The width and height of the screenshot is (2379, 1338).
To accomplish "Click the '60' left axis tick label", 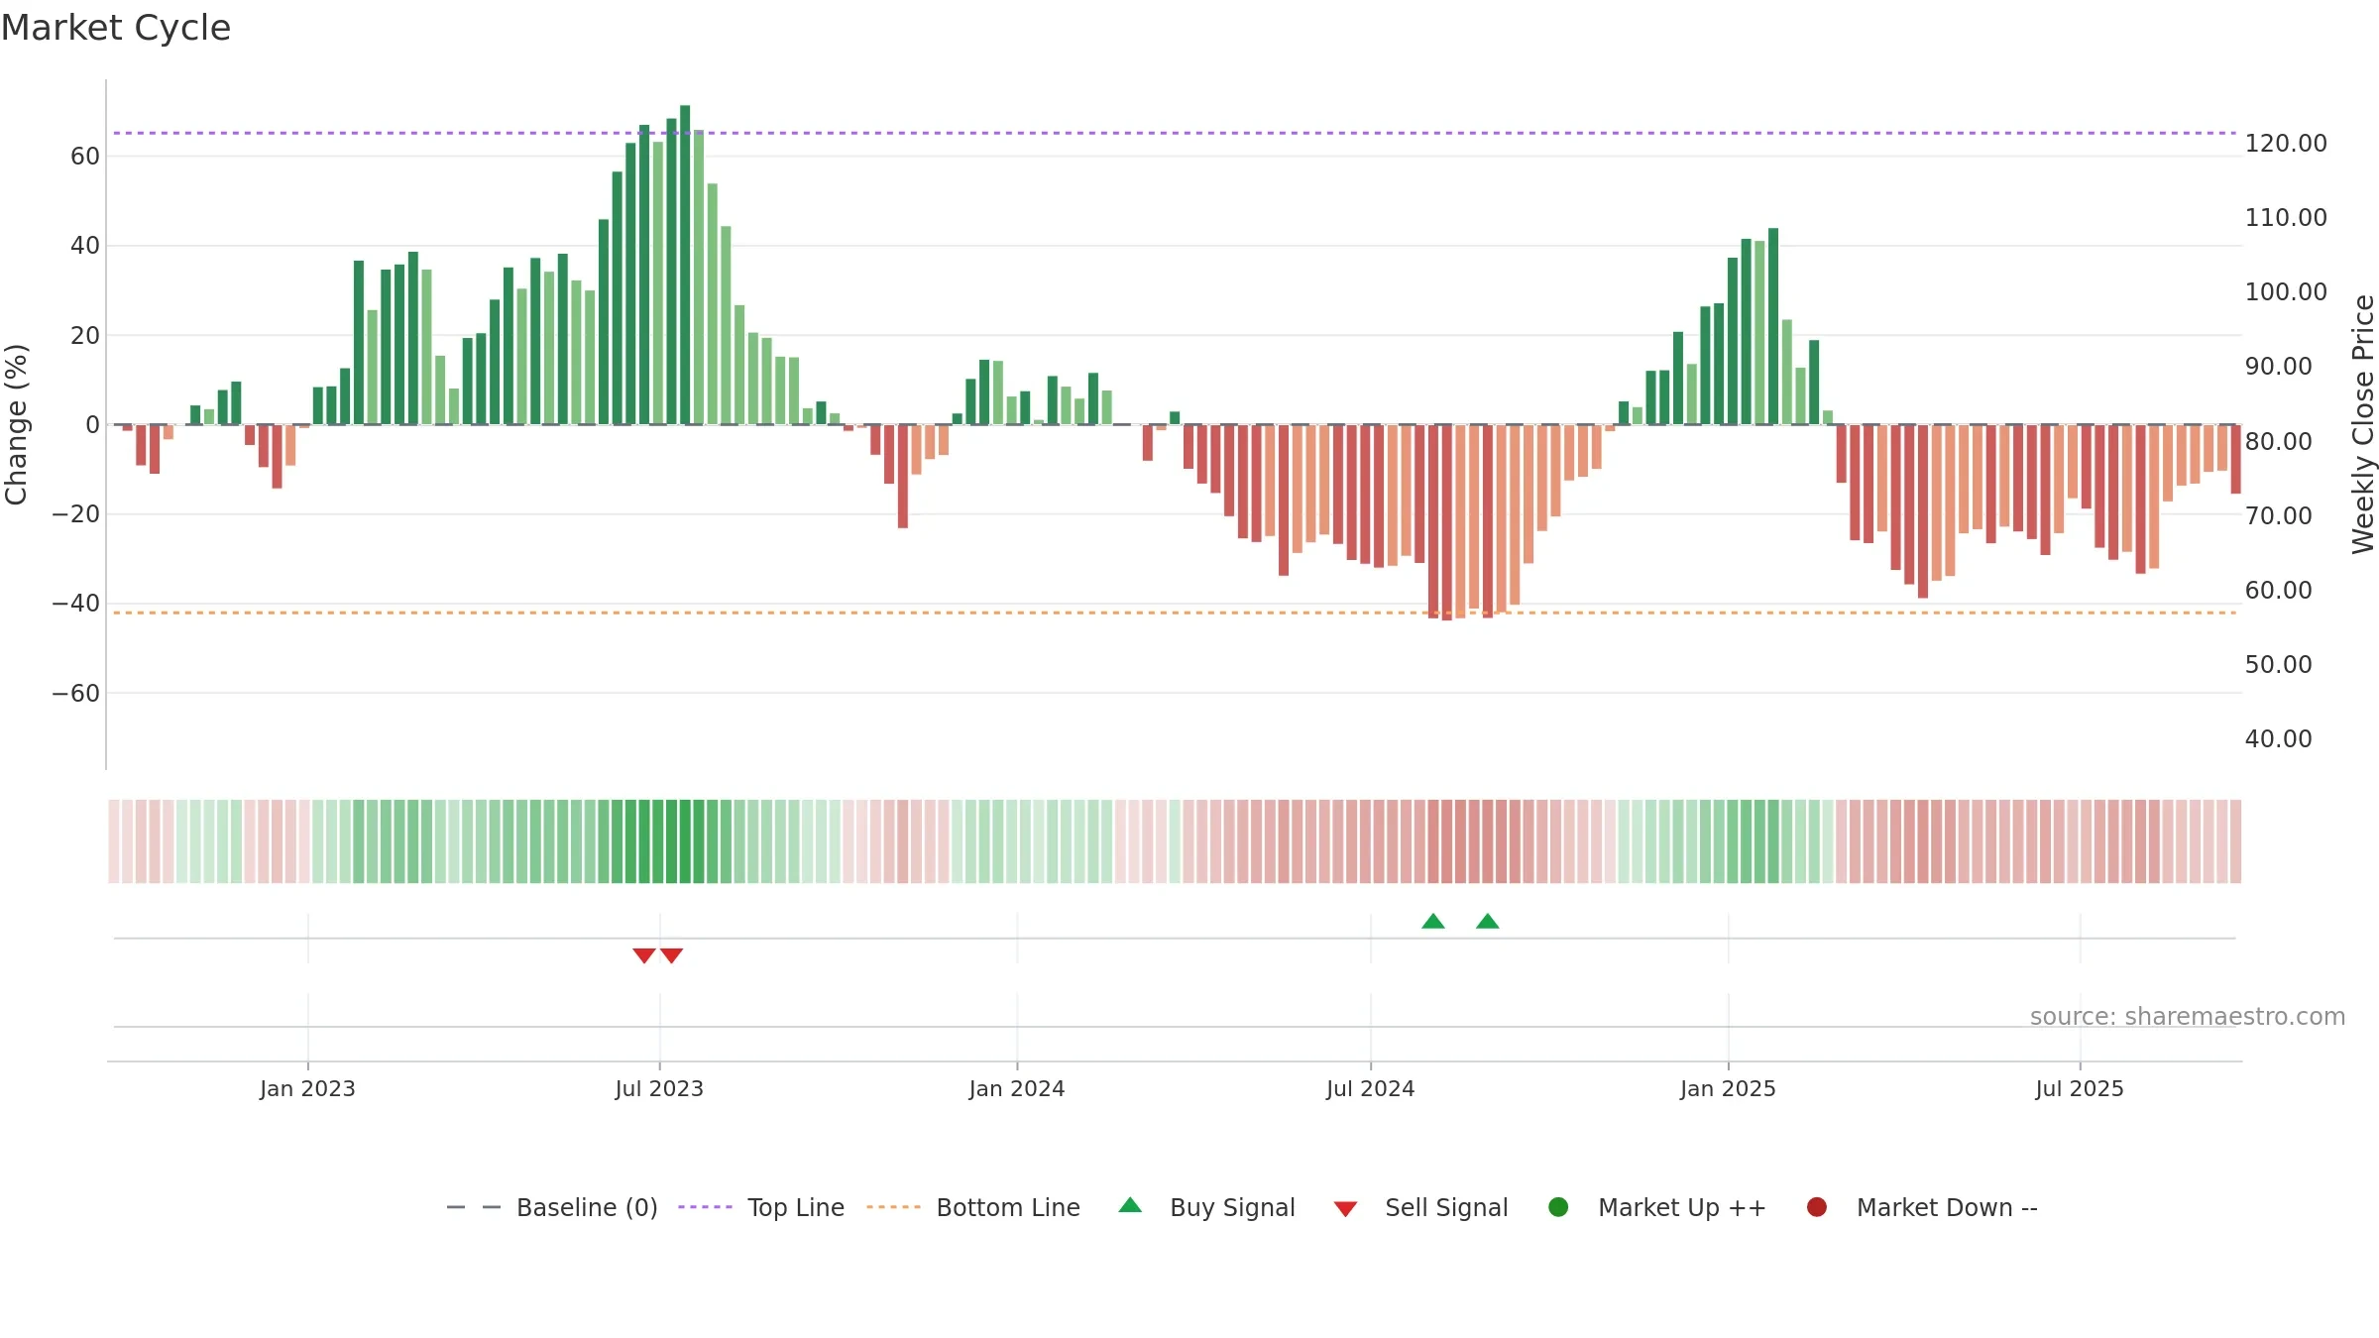I will [x=85, y=156].
